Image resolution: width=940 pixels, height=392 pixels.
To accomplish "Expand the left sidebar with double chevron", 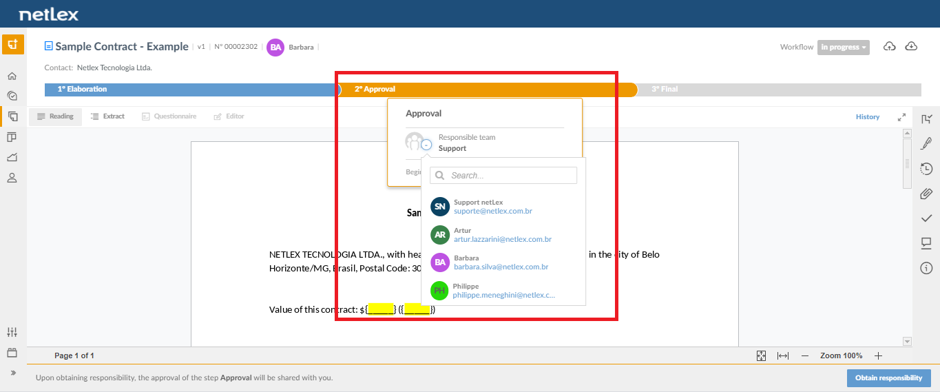I will click(12, 373).
